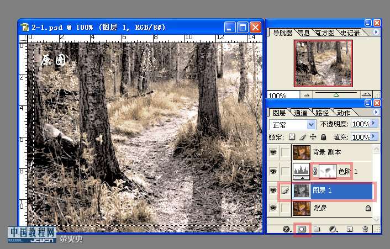The width and height of the screenshot is (390, 249).
Task: Add a layer style via the fx icon
Action: click(286, 229)
